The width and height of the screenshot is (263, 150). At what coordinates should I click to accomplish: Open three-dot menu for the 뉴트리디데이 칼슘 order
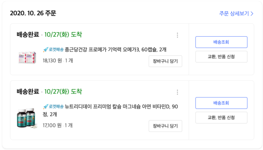tap(177, 92)
